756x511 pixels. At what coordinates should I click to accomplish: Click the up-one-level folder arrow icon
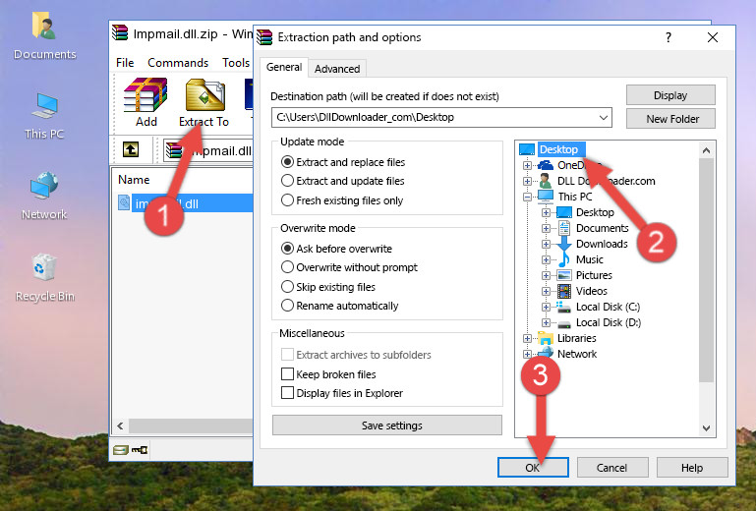131,149
